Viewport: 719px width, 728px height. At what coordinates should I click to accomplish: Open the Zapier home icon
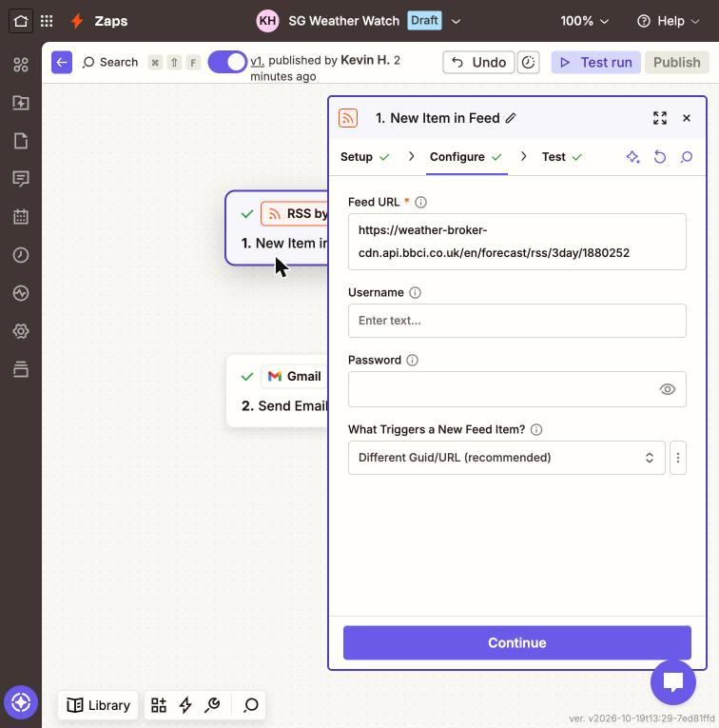point(21,21)
